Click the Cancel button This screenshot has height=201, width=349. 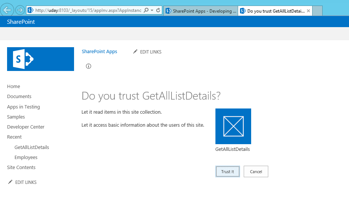click(256, 171)
